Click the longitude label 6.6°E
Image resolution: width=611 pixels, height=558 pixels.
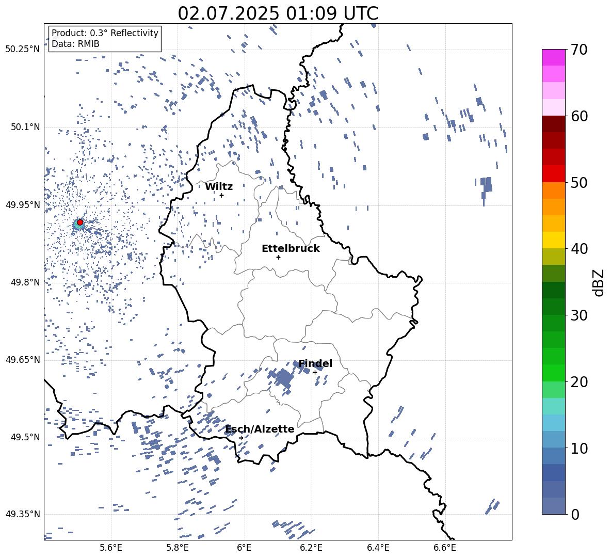[x=445, y=548]
